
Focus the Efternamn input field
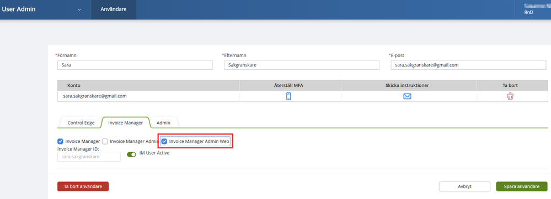click(x=302, y=65)
